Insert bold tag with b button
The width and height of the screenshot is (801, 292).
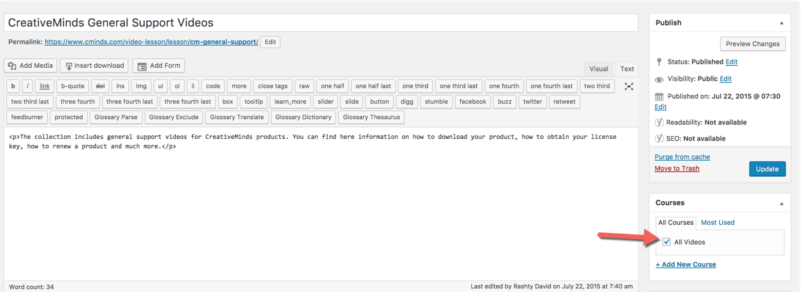pyautogui.click(x=13, y=86)
